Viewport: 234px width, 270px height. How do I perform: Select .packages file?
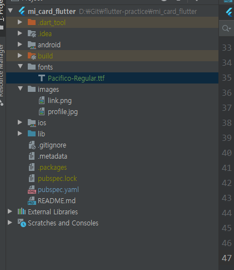click(52, 168)
